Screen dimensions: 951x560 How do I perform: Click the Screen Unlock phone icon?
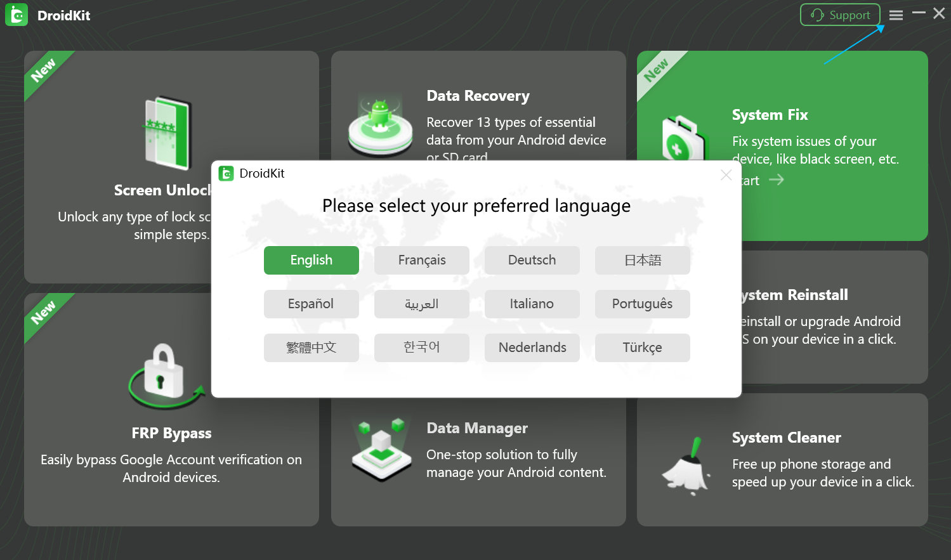[168, 133]
